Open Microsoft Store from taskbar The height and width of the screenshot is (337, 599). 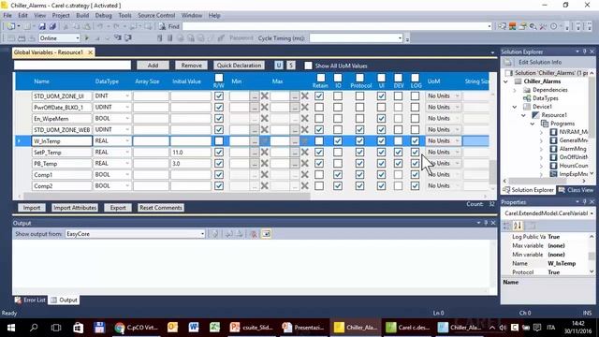tap(78, 328)
